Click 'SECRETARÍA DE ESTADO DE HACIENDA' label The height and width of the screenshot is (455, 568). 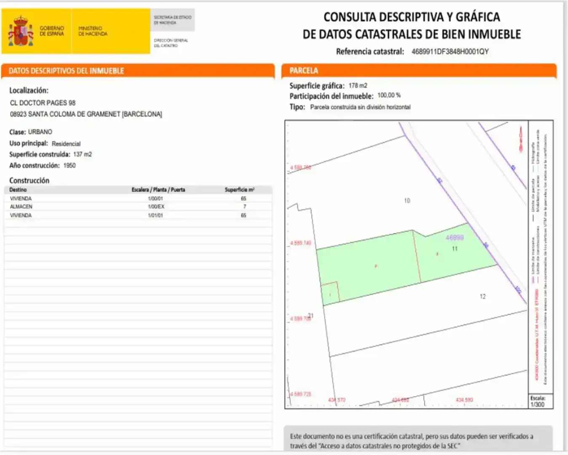tap(172, 20)
